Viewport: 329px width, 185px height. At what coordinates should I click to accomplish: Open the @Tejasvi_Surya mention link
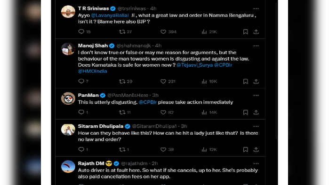(x=194, y=65)
